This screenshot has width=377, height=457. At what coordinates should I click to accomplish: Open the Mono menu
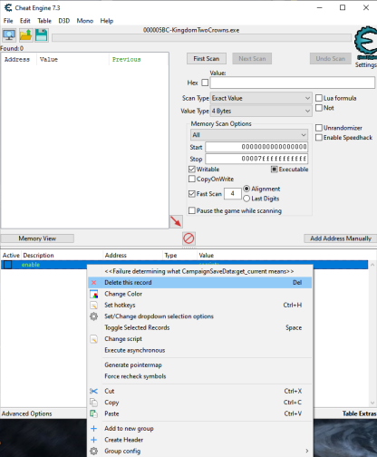[x=85, y=21]
